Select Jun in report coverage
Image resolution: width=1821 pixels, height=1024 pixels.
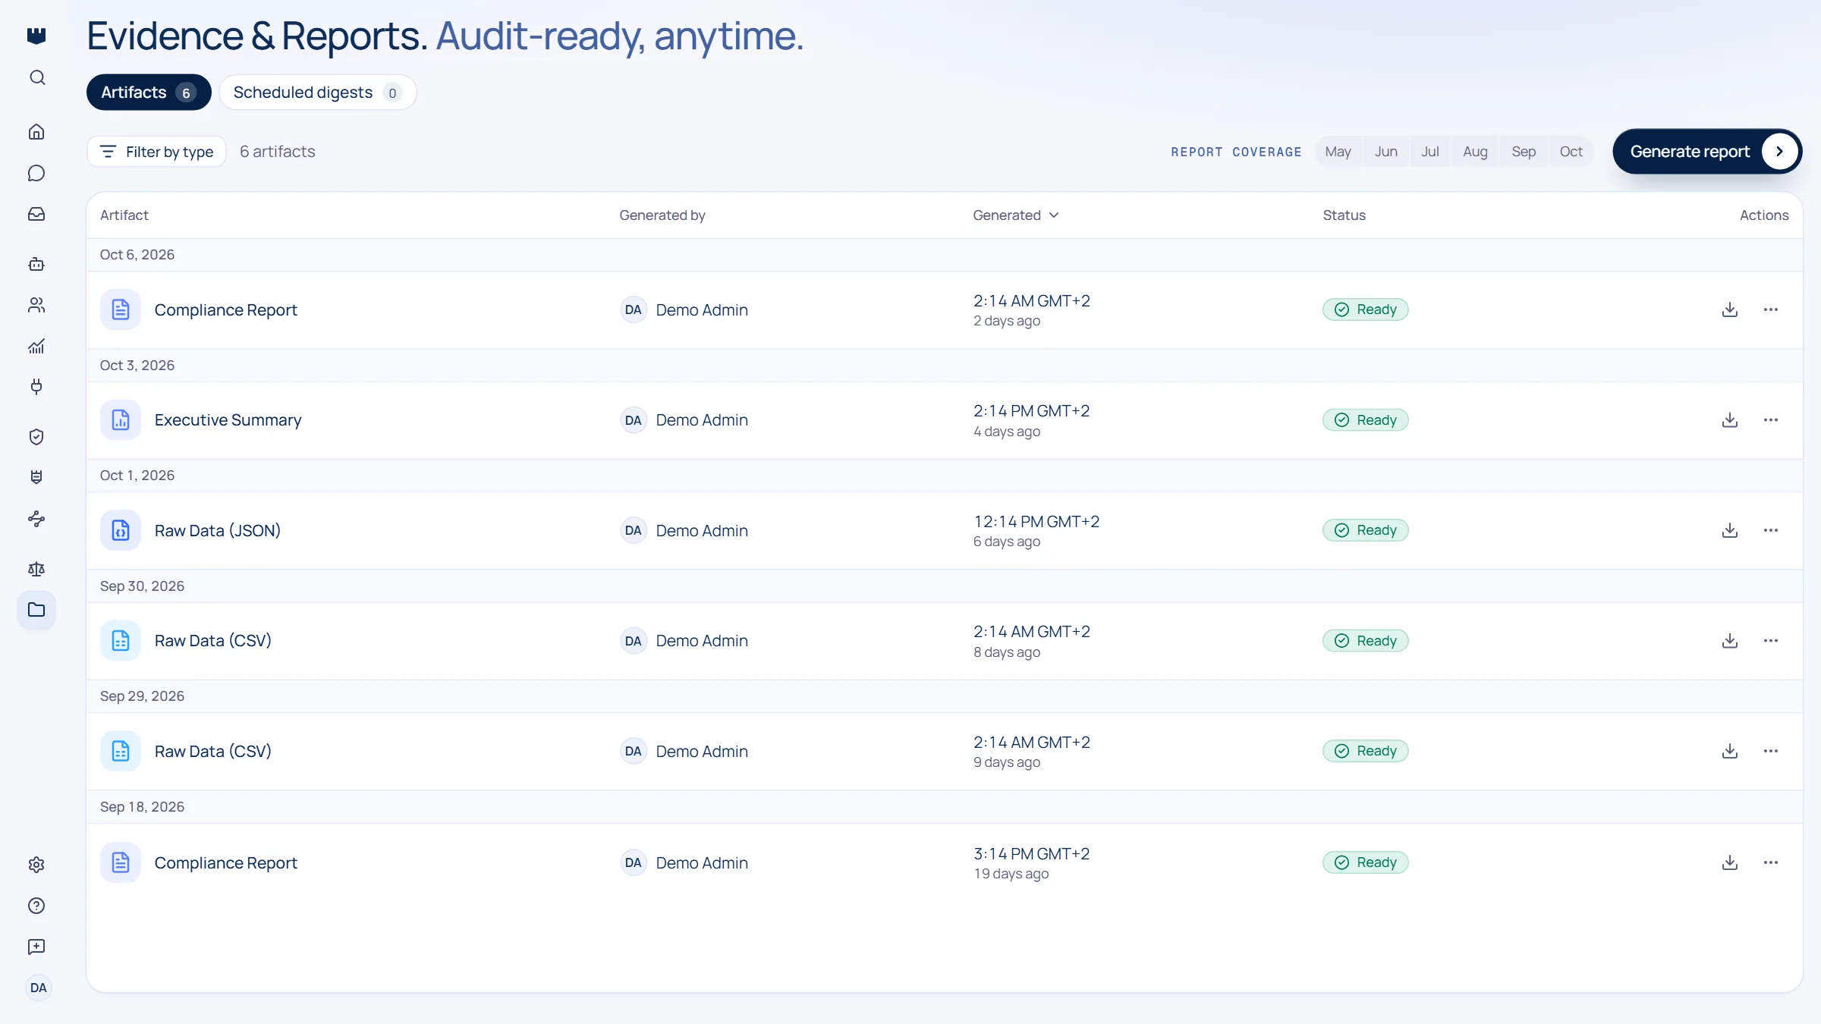(x=1385, y=152)
